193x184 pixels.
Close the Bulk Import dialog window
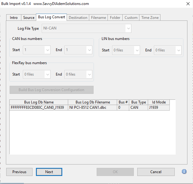187,4
